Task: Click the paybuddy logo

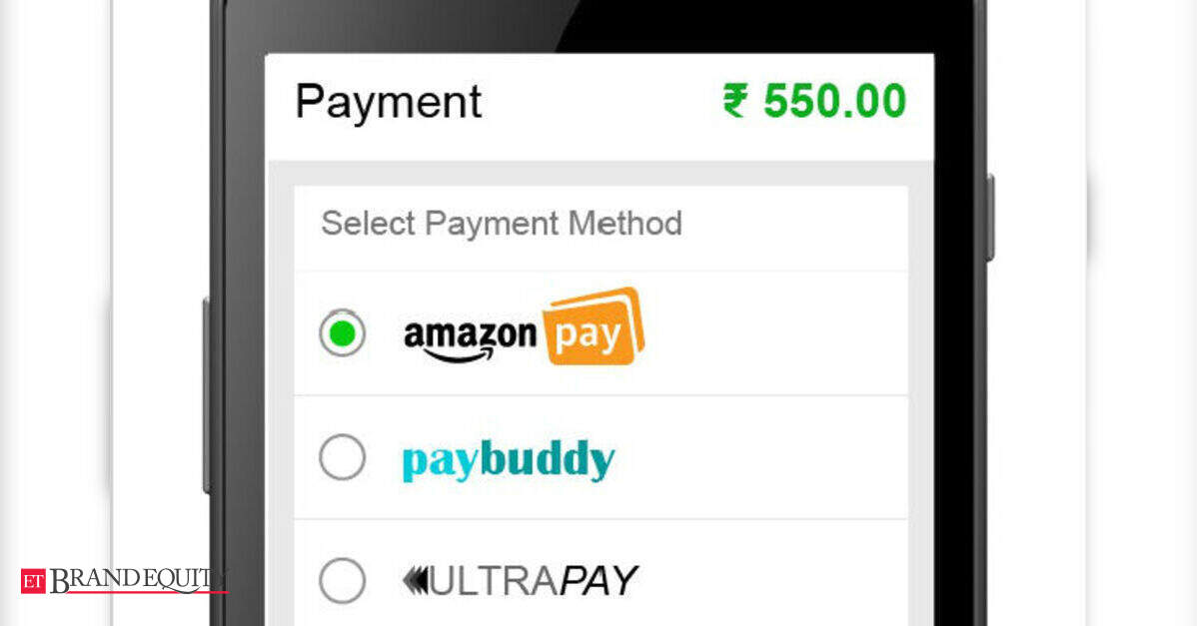Action: [509, 460]
